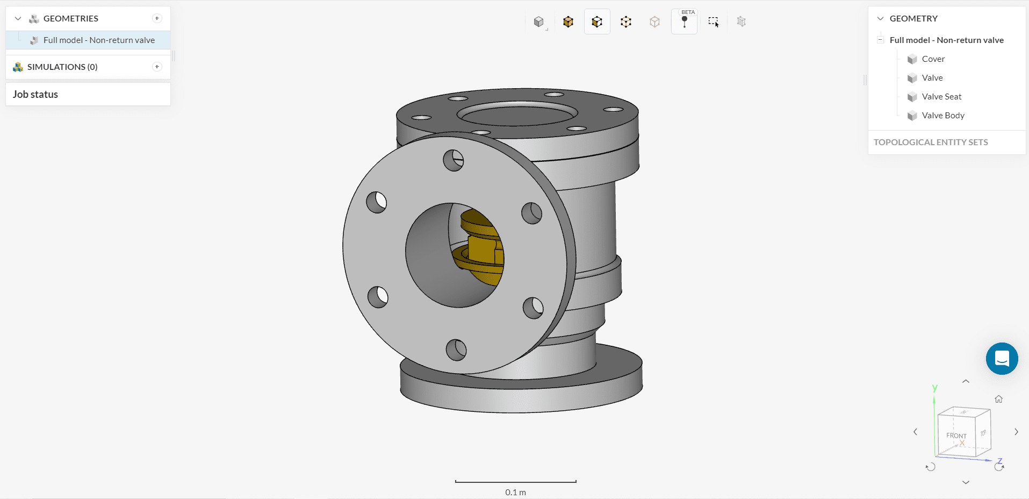Open the chat support bubble
1029x499 pixels.
coord(1002,359)
